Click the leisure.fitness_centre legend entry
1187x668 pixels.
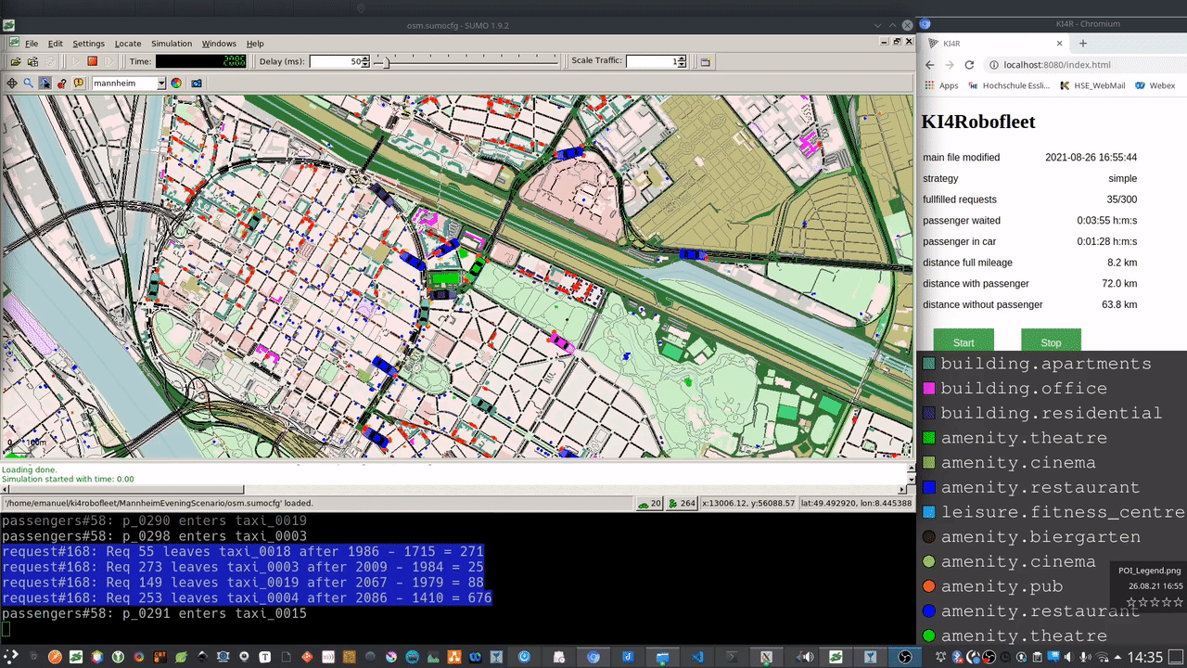pos(1053,512)
